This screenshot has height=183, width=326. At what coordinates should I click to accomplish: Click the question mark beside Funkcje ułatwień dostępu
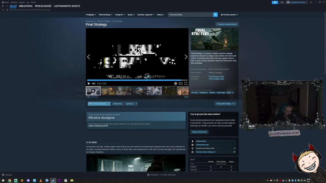pos(234,152)
